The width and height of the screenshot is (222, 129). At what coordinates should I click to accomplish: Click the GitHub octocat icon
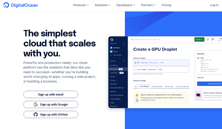[36, 115]
